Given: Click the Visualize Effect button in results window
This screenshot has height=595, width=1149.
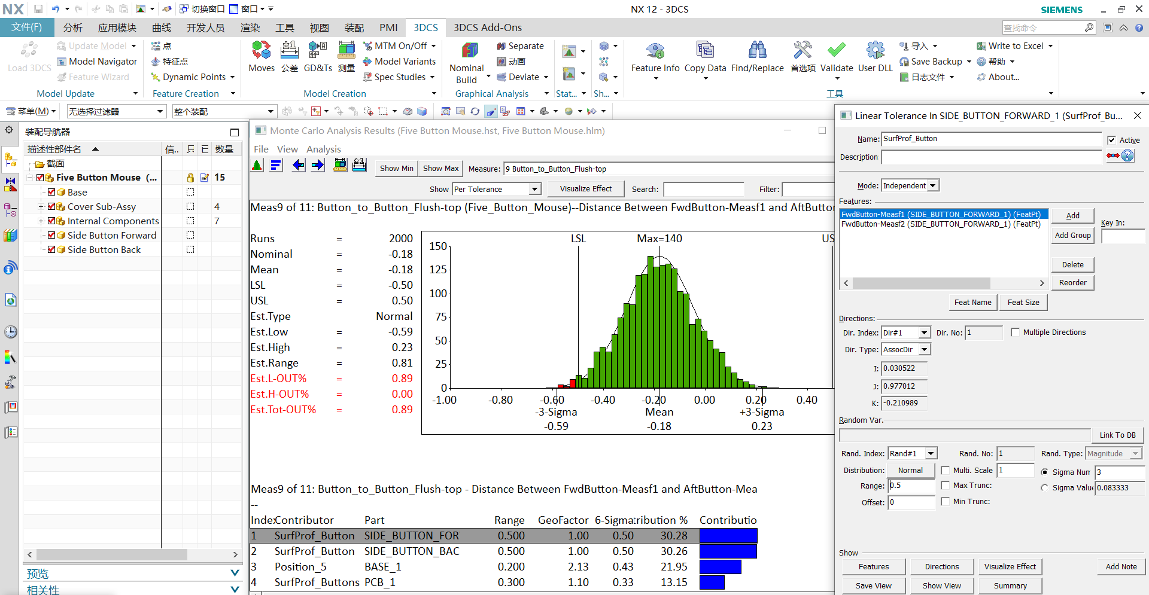Looking at the screenshot, I should point(586,189).
